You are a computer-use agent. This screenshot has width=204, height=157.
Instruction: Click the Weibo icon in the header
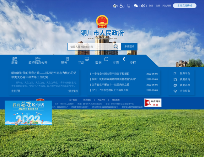143,6
